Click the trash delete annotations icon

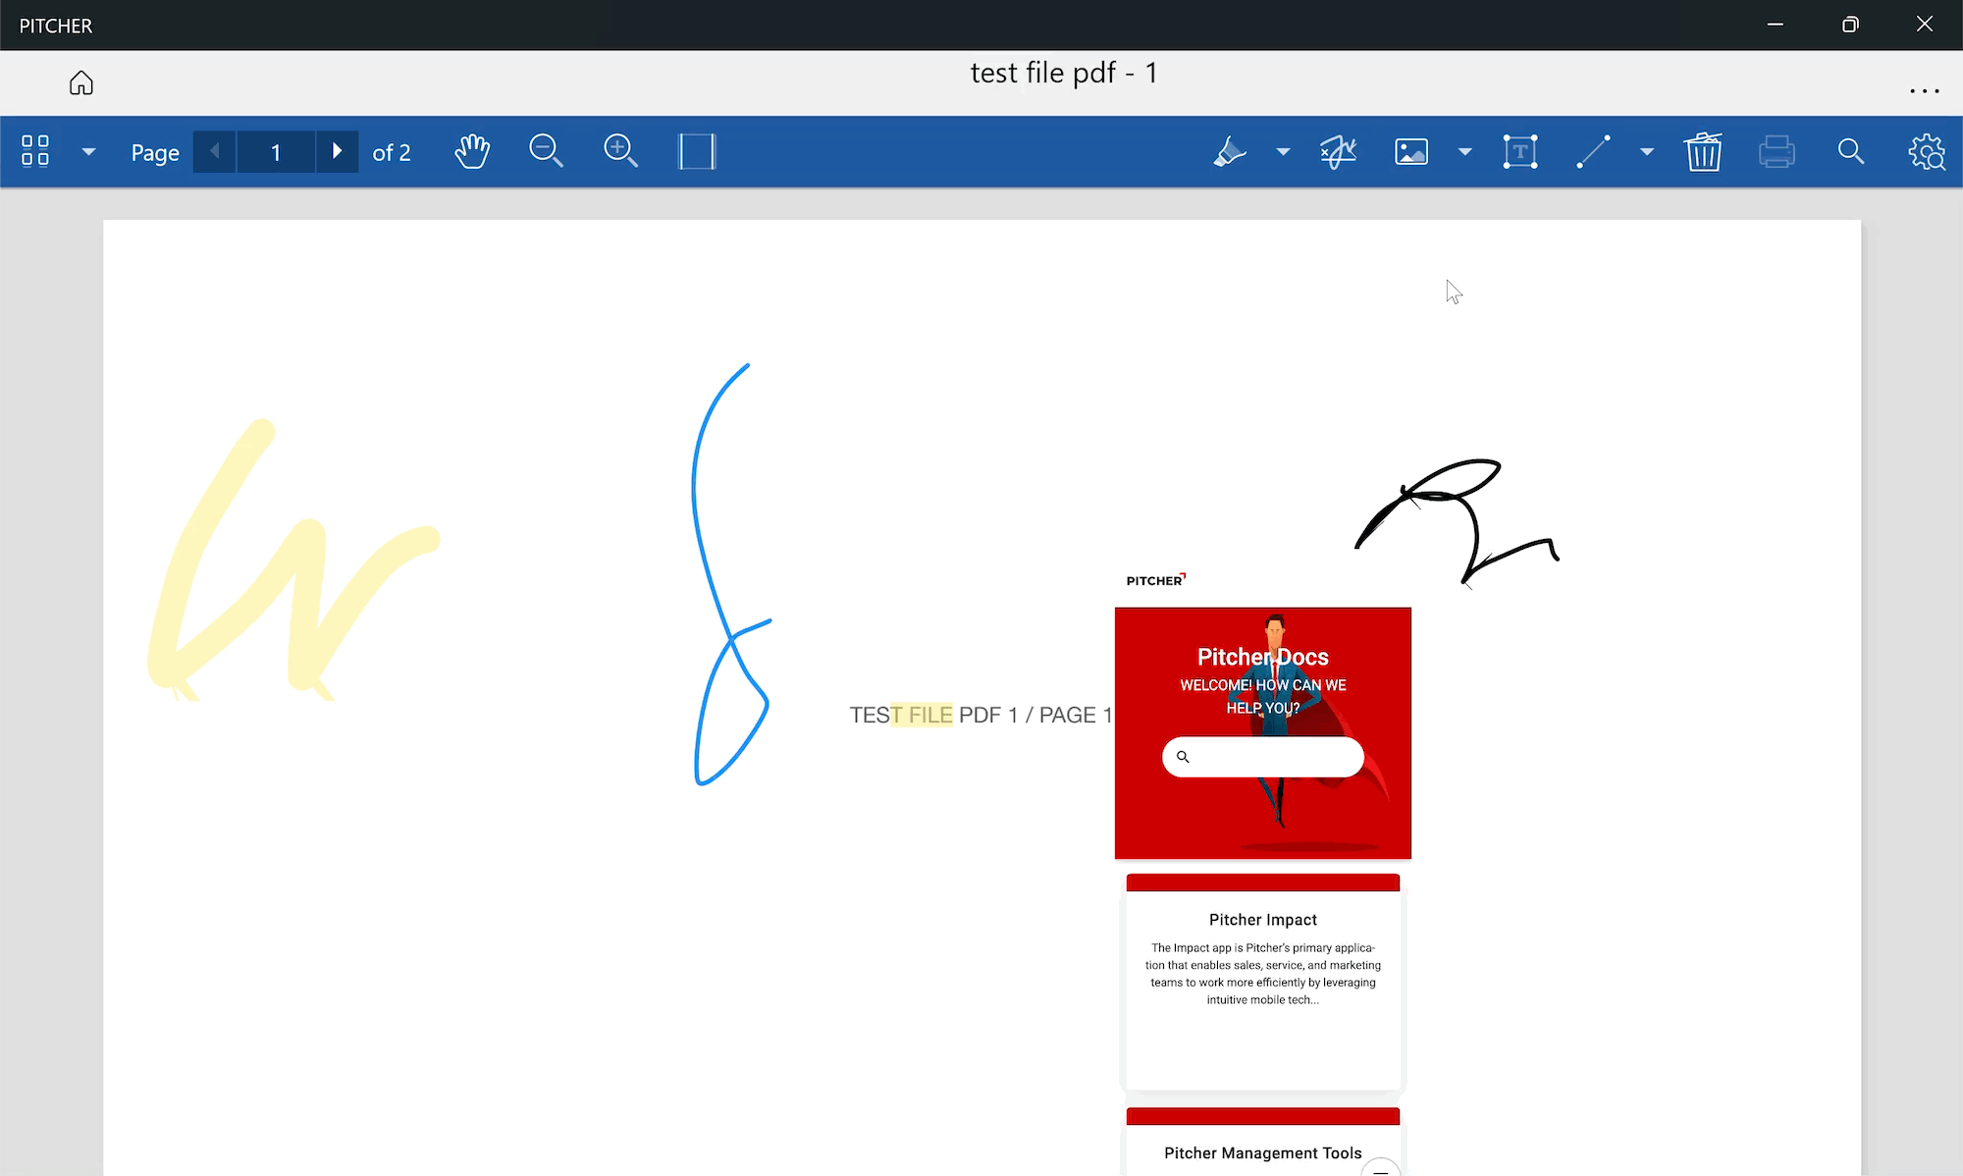[x=1703, y=151]
